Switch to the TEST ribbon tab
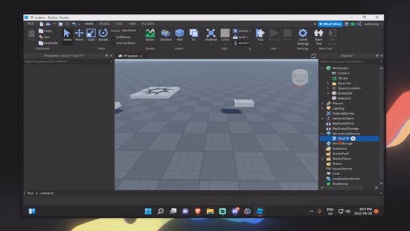Image resolution: width=410 pixels, height=231 pixels. (x=119, y=24)
